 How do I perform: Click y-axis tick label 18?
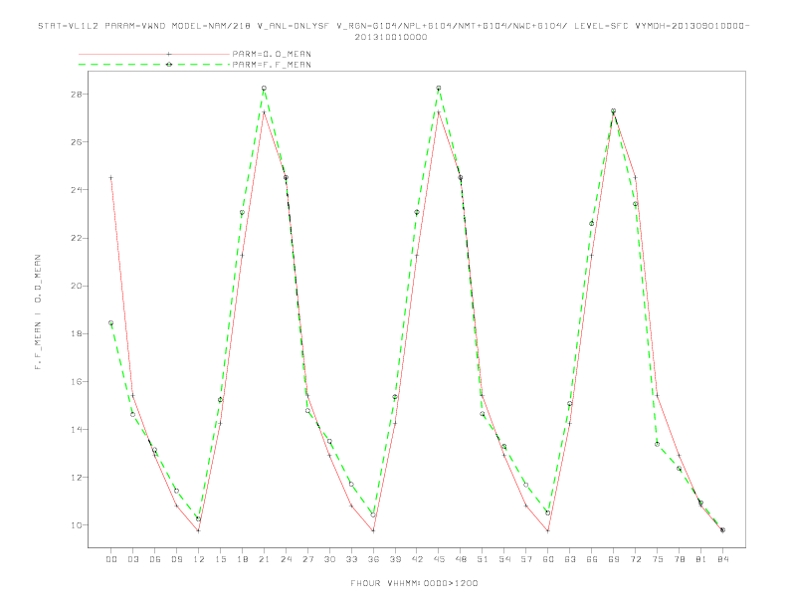point(77,333)
